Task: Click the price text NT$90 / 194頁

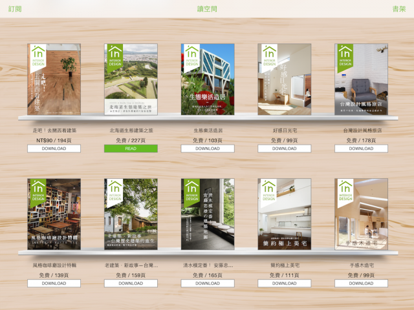Action: 54,140
